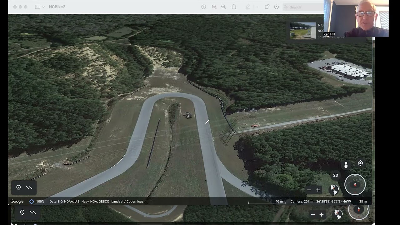Zoom out using Preview's magnifier minus
The height and width of the screenshot is (225, 400).
point(214,7)
